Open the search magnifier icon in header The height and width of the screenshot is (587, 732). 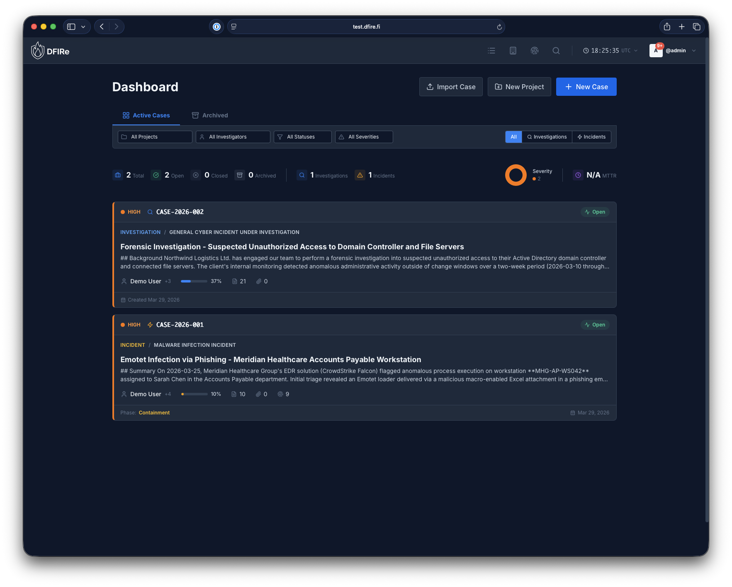(x=556, y=51)
